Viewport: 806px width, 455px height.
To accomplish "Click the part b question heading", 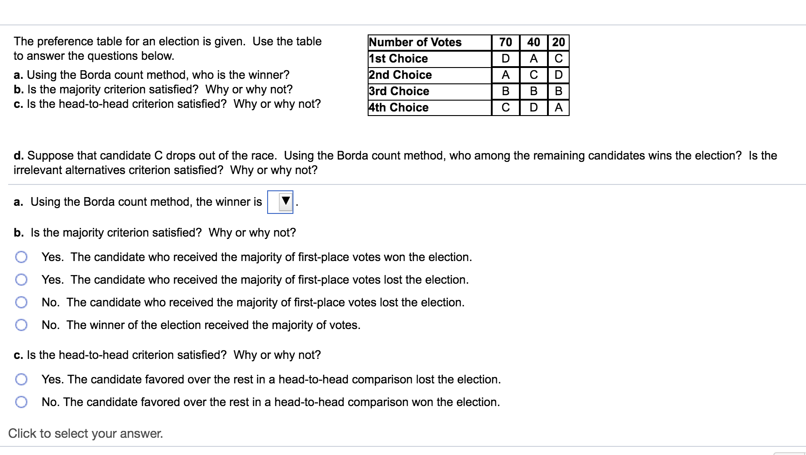I will coord(155,232).
